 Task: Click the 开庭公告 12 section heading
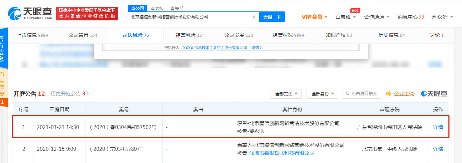point(29,94)
